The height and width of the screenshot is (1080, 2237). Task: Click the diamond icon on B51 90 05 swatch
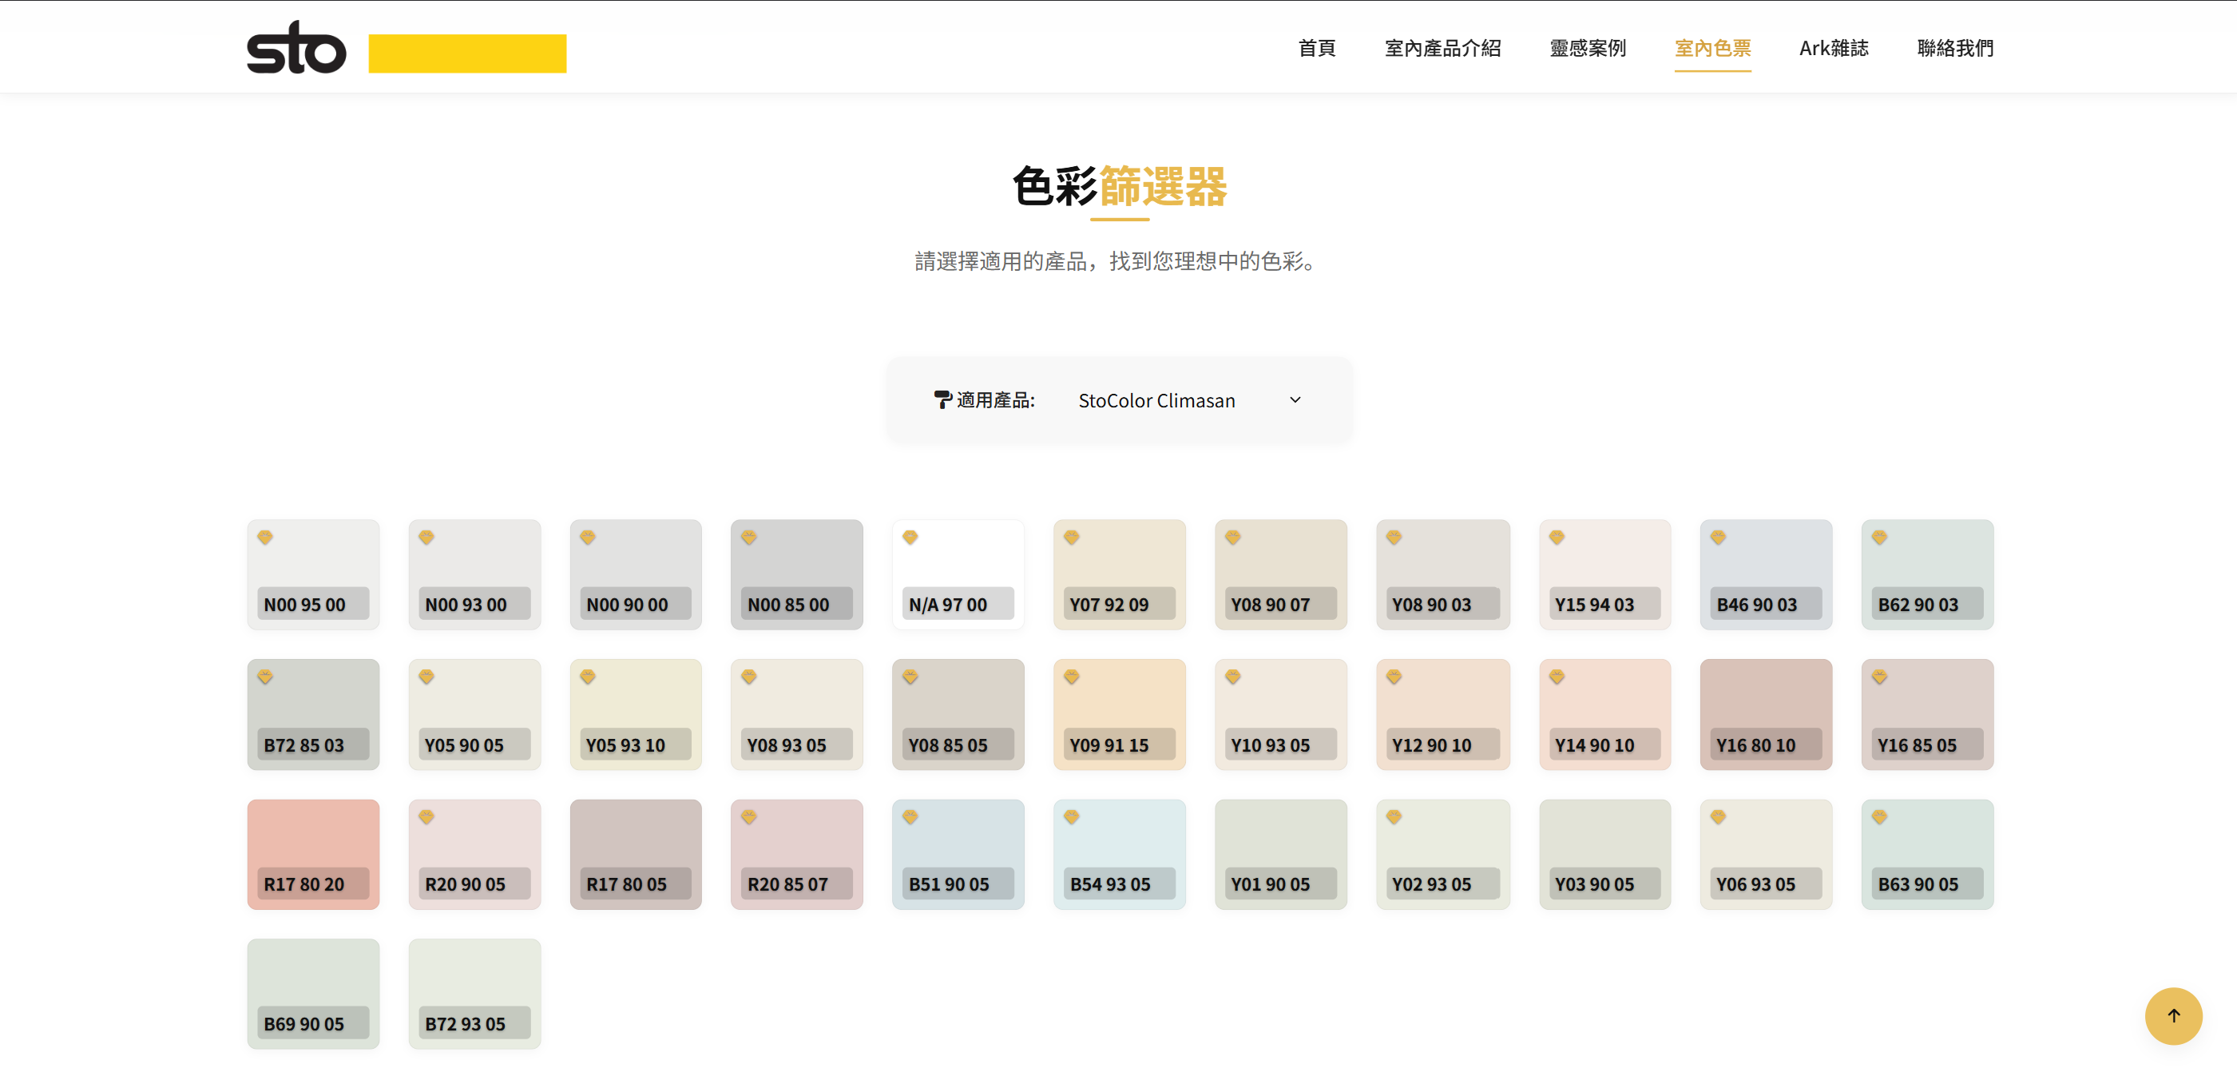pos(909,816)
